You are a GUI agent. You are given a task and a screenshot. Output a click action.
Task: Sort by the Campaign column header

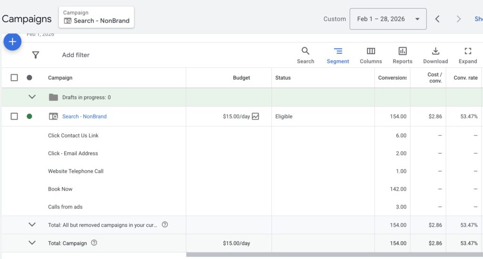60,78
